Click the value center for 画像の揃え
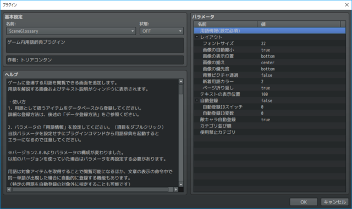 pyautogui.click(x=267, y=63)
